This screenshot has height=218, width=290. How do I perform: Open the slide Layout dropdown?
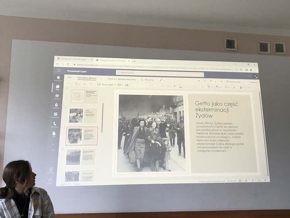[x=120, y=85]
